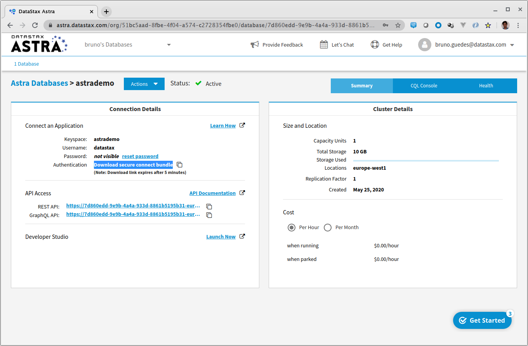Click the Provide Feedback text
Screen dimensions: 528x346
pyautogui.click(x=283, y=45)
